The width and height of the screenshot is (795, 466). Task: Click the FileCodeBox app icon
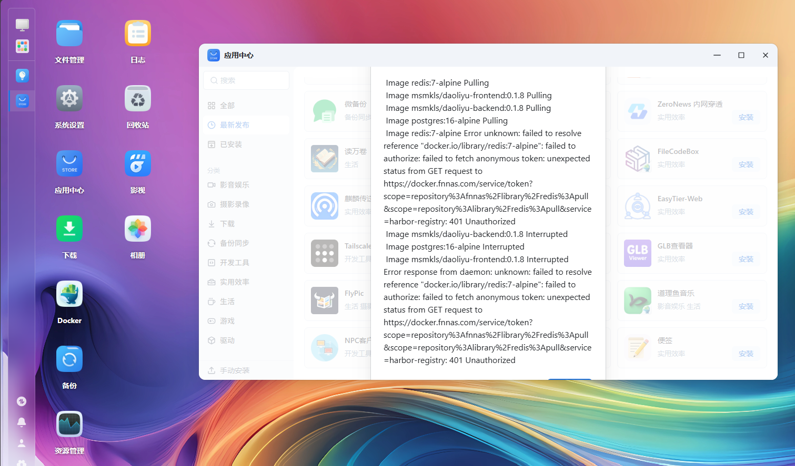click(638, 159)
